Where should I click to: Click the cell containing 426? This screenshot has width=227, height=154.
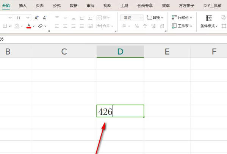120,111
